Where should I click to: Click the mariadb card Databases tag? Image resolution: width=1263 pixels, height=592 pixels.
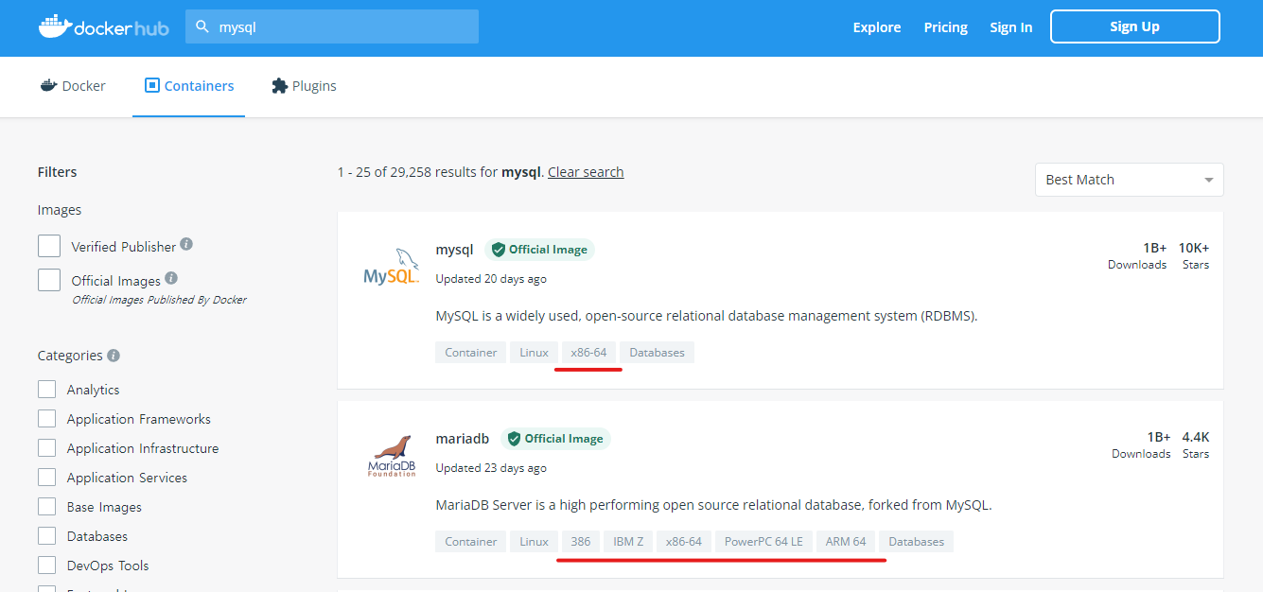click(917, 542)
